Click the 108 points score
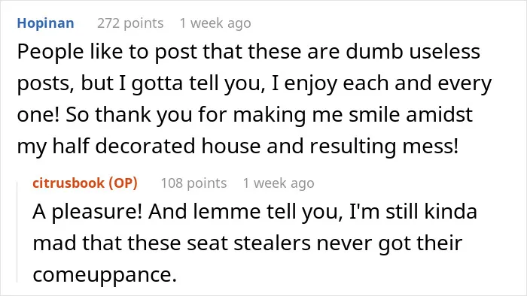The height and width of the screenshot is (296, 527). click(193, 183)
